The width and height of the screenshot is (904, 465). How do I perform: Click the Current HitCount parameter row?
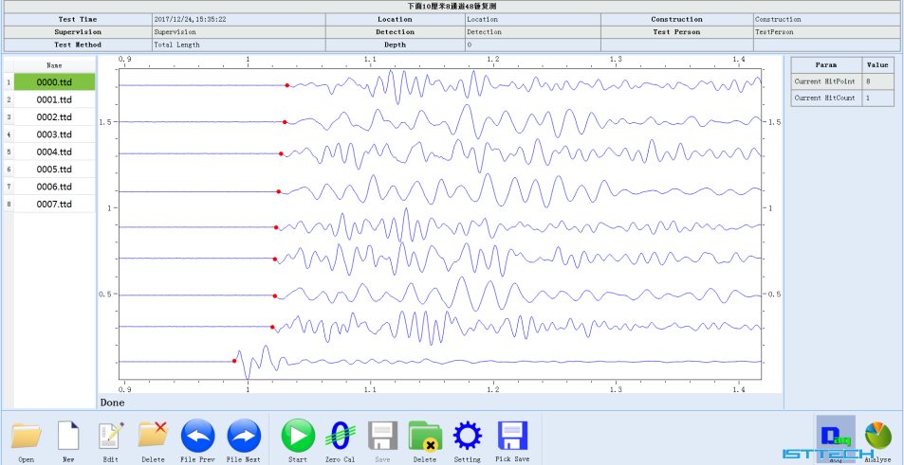(x=842, y=98)
